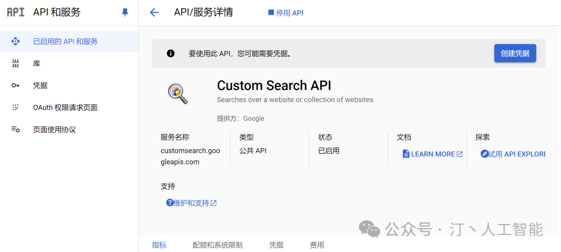561x252 pixels.
Task: Switch to the 配额和系统限制 tab
Action: click(218, 245)
